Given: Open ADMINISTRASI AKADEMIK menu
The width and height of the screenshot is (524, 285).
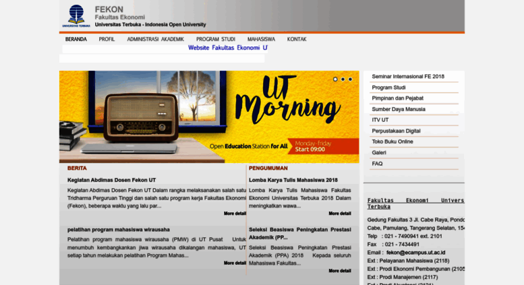Looking at the screenshot, I should [x=155, y=39].
